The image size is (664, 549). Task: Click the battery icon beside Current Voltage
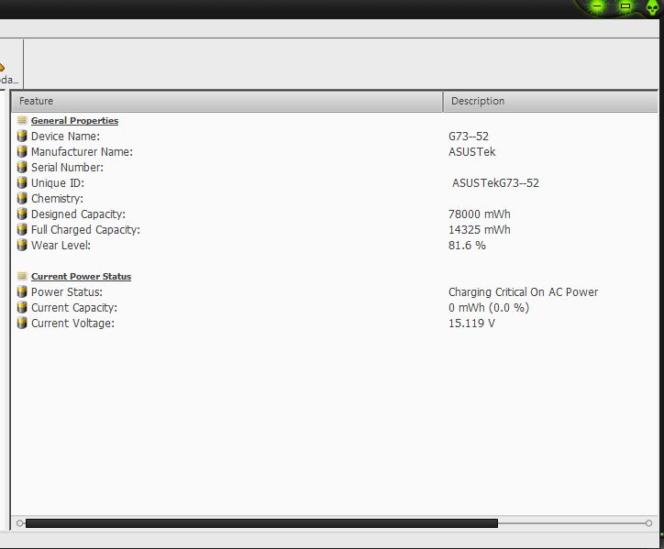(22, 323)
